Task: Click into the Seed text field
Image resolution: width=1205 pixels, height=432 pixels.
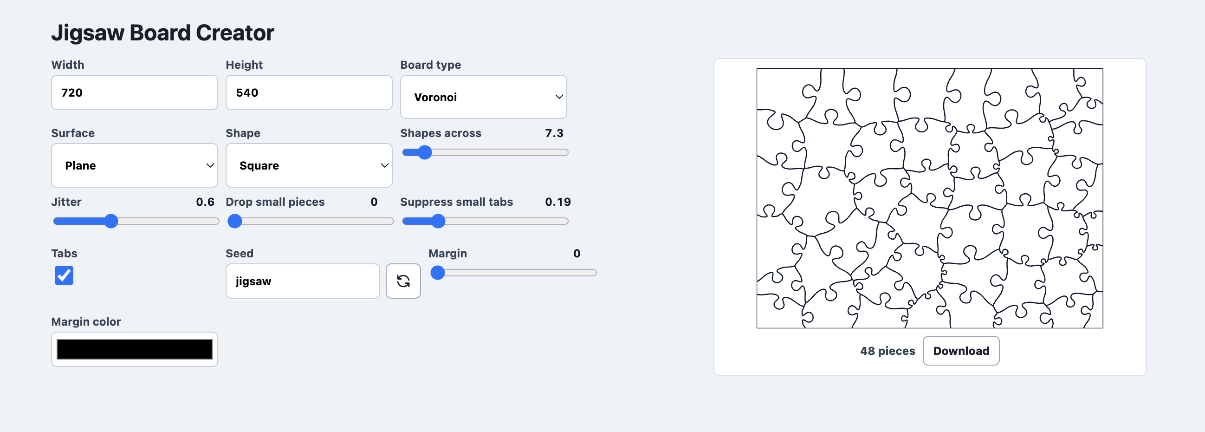Action: pyautogui.click(x=303, y=281)
